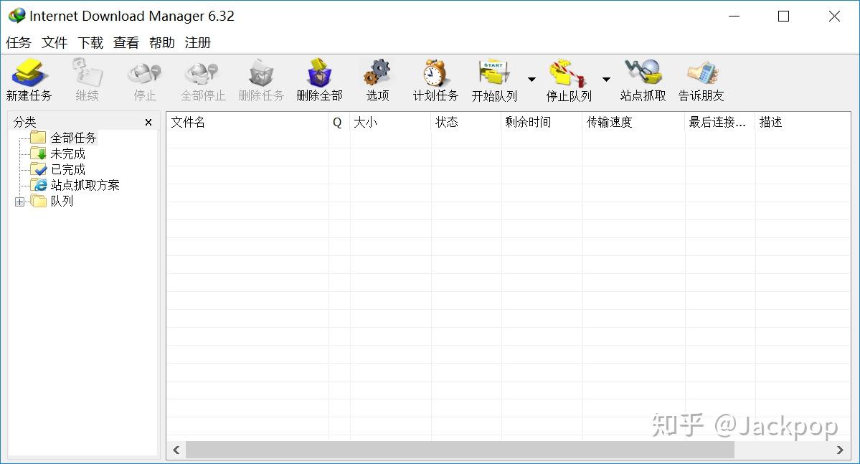
Task: Select the 队列 folder item
Action: click(62, 202)
